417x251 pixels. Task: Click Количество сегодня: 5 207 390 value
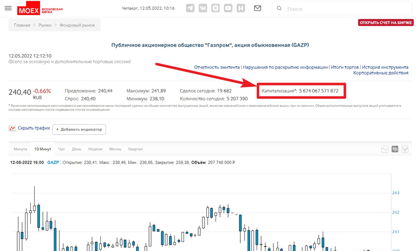[x=237, y=99]
